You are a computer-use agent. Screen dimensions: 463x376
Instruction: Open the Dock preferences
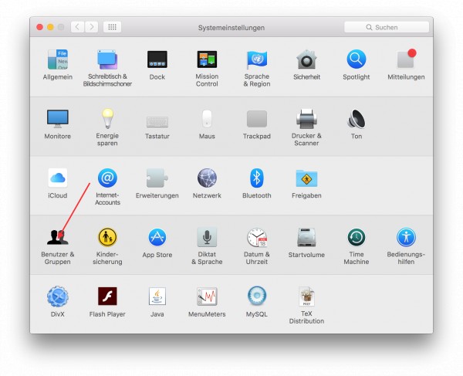point(157,59)
